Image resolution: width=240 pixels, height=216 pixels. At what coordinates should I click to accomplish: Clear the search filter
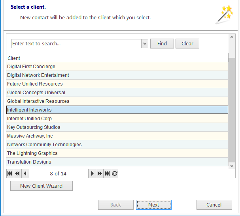point(187,44)
